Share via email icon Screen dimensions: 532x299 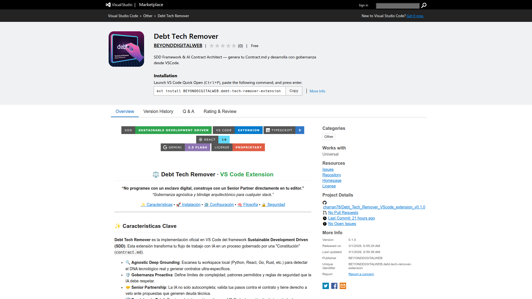point(343,286)
